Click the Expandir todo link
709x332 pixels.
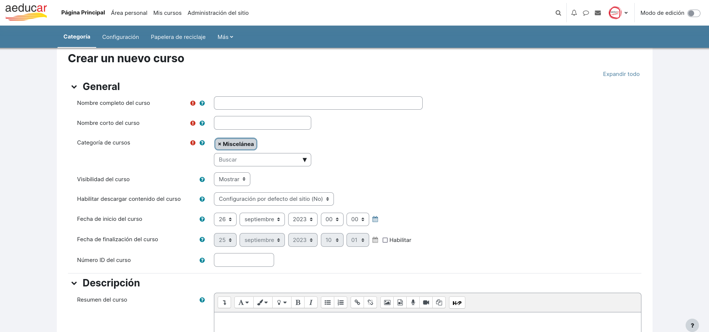[621, 74]
